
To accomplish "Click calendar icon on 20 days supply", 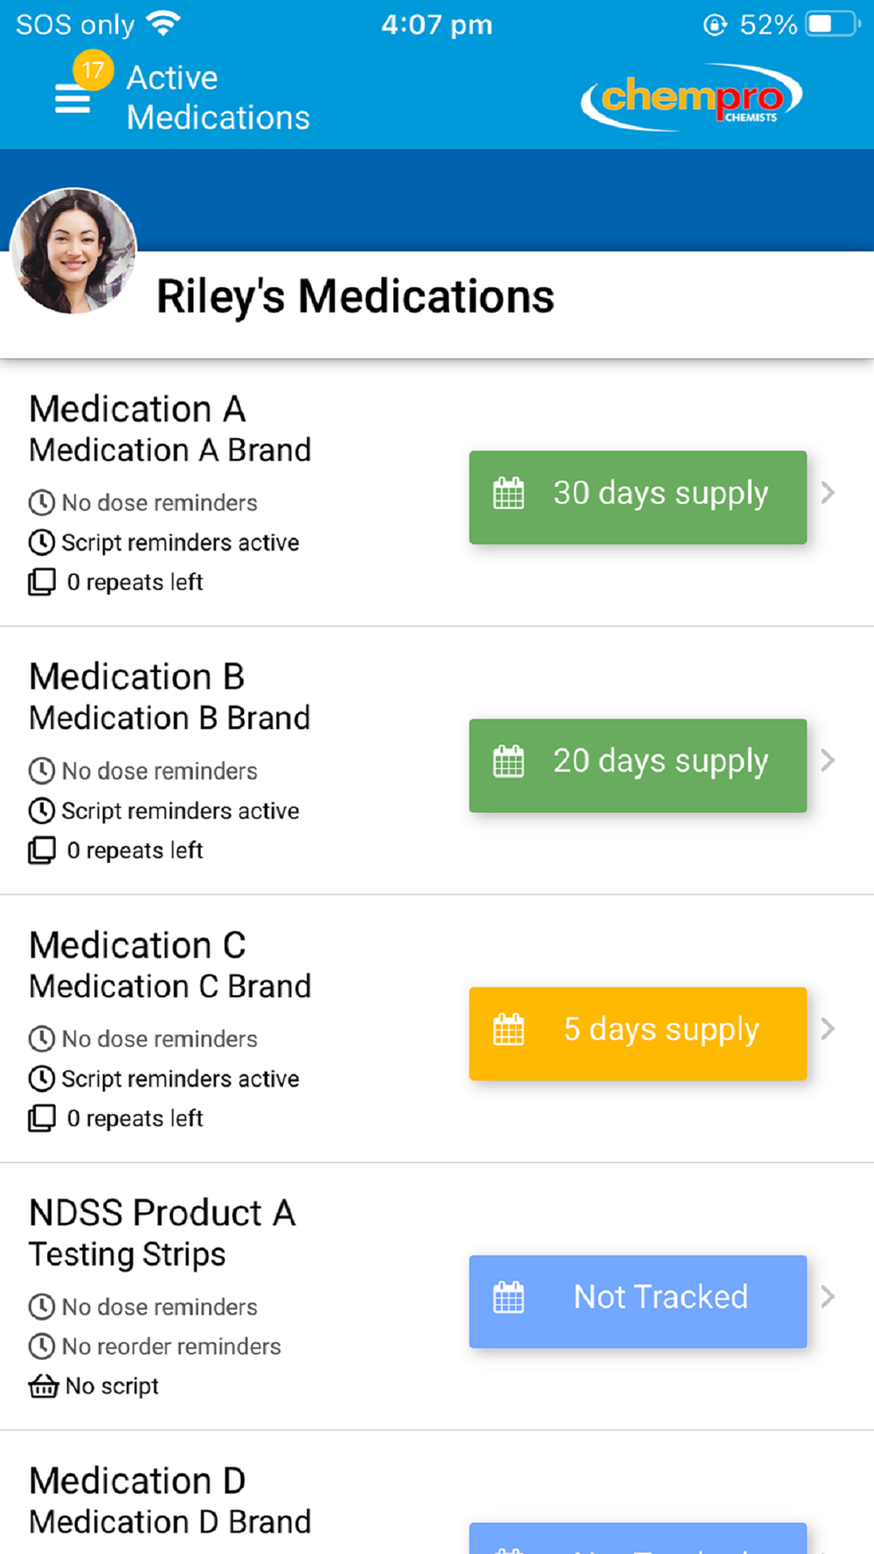I will point(509,761).
